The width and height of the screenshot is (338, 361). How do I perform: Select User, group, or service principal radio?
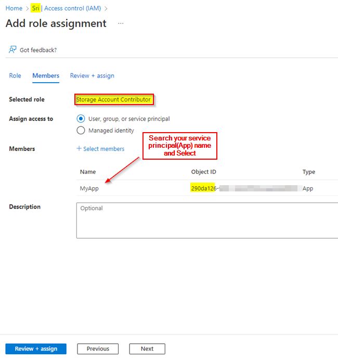click(x=81, y=119)
